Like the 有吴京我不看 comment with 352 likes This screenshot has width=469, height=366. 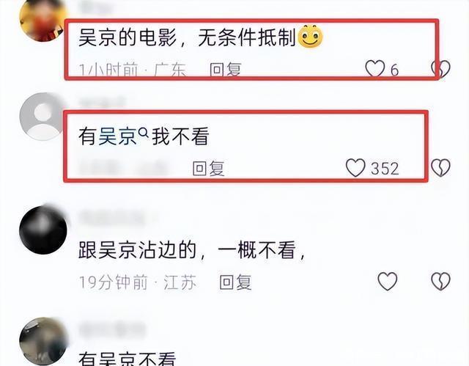pos(355,167)
